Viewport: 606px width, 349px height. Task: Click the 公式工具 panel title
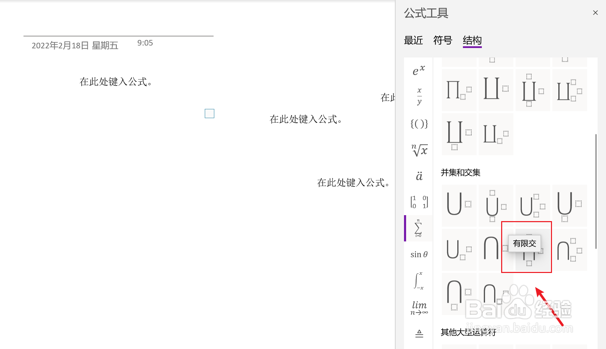coord(426,13)
